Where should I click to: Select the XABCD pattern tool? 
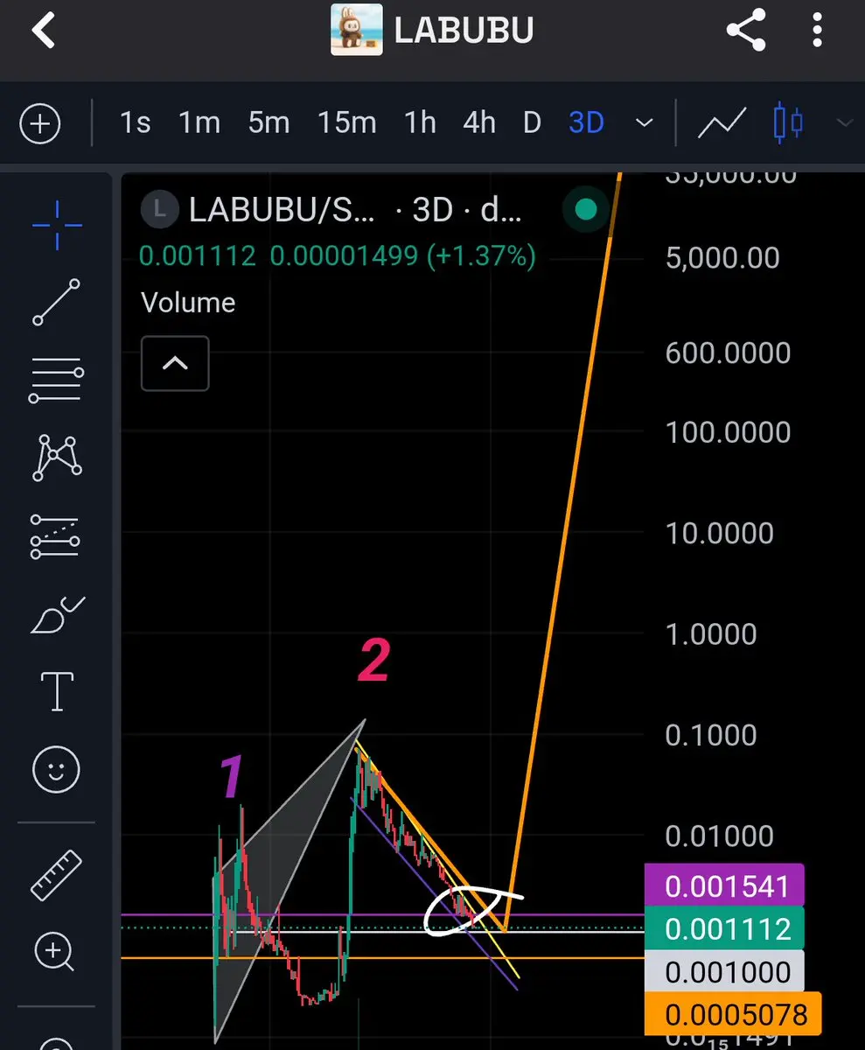[57, 457]
